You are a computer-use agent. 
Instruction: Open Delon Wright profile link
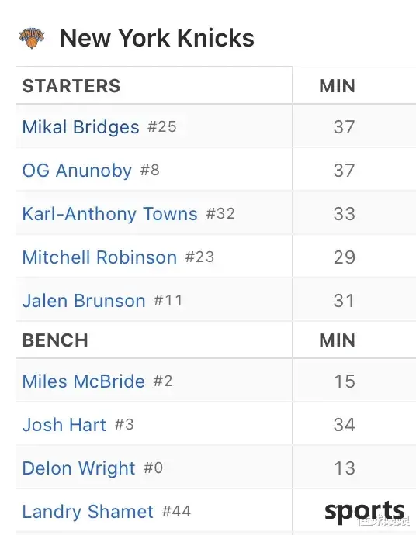78,468
